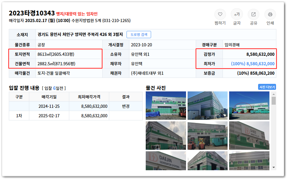288x180 pixels.
Task: Open photo with yellow forklift
Action: (x=207, y=136)
